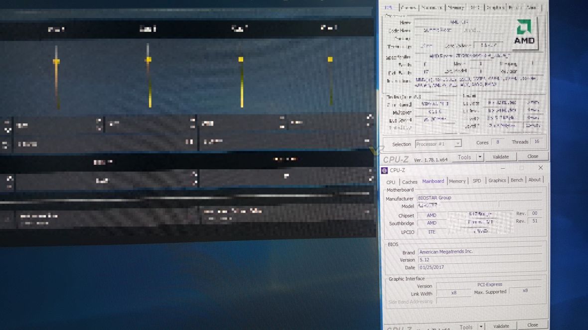This screenshot has height=330, width=588.
Task: Switch to the Caches tab
Action: [x=410, y=181]
